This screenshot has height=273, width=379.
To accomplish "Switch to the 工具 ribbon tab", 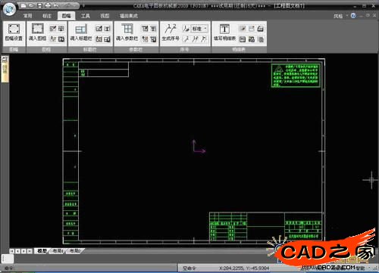I will pyautogui.click(x=86, y=16).
